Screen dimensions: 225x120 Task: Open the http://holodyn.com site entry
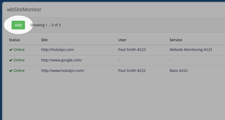point(57,50)
